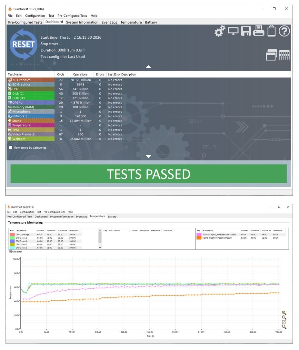Switch to System Information tab in top window
This screenshot has height=350, width=299.
click(82, 22)
